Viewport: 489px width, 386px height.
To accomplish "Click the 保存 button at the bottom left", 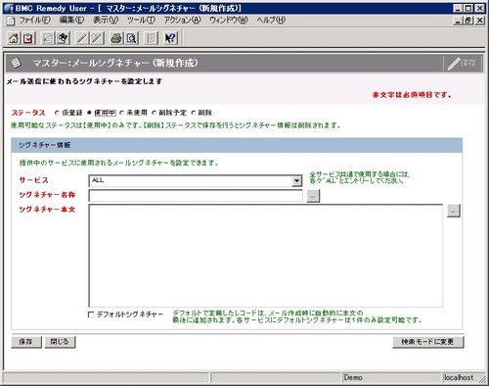I will 26,342.
